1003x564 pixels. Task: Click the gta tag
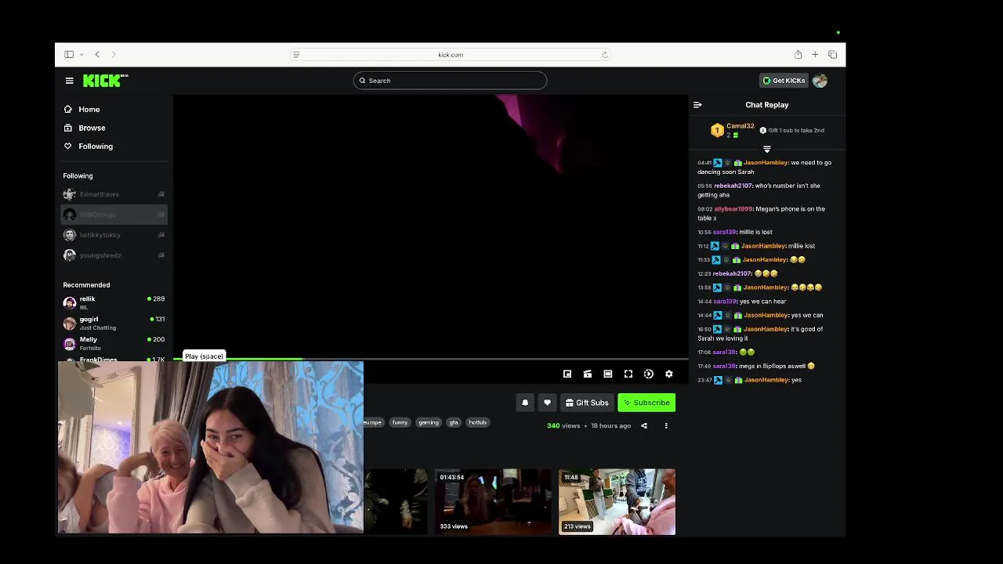(454, 422)
